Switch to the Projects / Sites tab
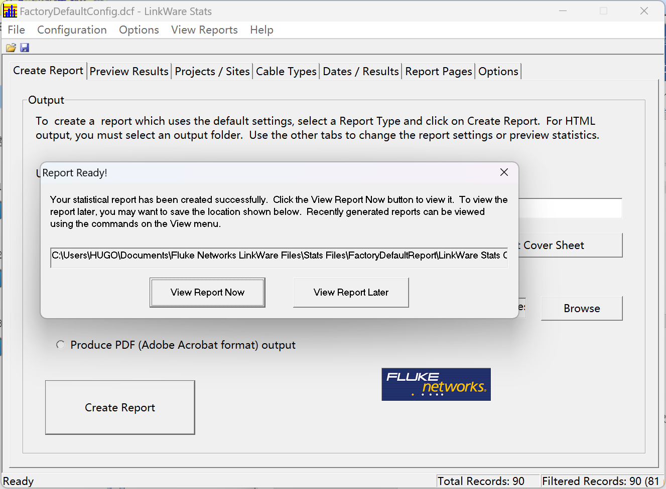 click(x=212, y=72)
